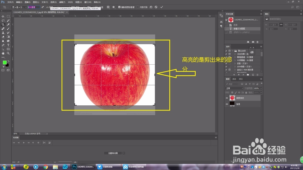Toggle check for 投影（文字） action

(x=226, y=63)
